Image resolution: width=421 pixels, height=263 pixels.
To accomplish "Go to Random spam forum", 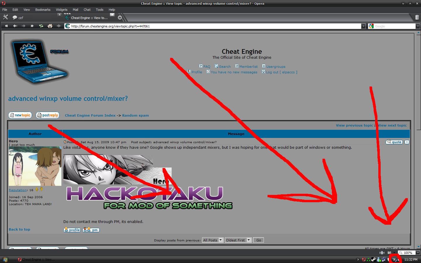I will point(135,115).
